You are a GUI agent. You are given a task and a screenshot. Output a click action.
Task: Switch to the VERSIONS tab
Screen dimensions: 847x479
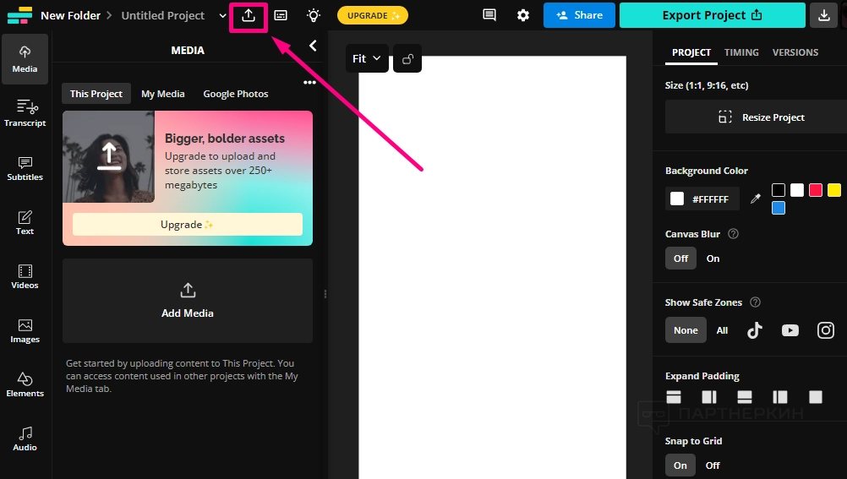795,52
